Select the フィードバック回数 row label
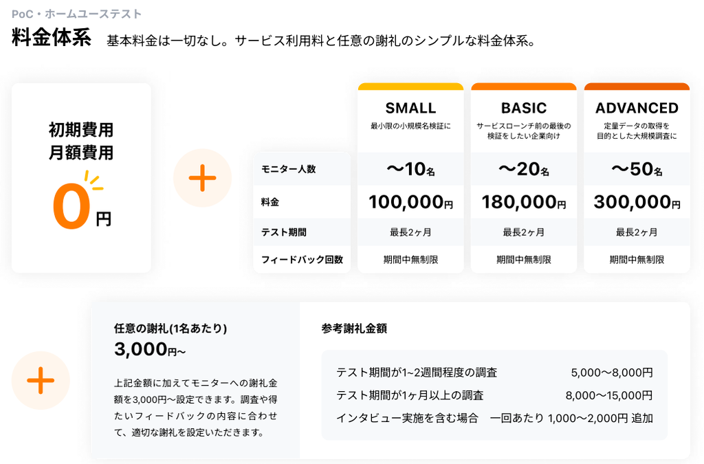The height and width of the screenshot is (464, 704). [x=302, y=260]
